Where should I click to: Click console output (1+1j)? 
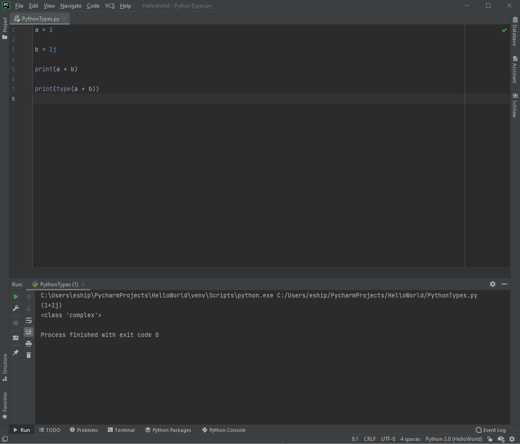[x=51, y=305]
